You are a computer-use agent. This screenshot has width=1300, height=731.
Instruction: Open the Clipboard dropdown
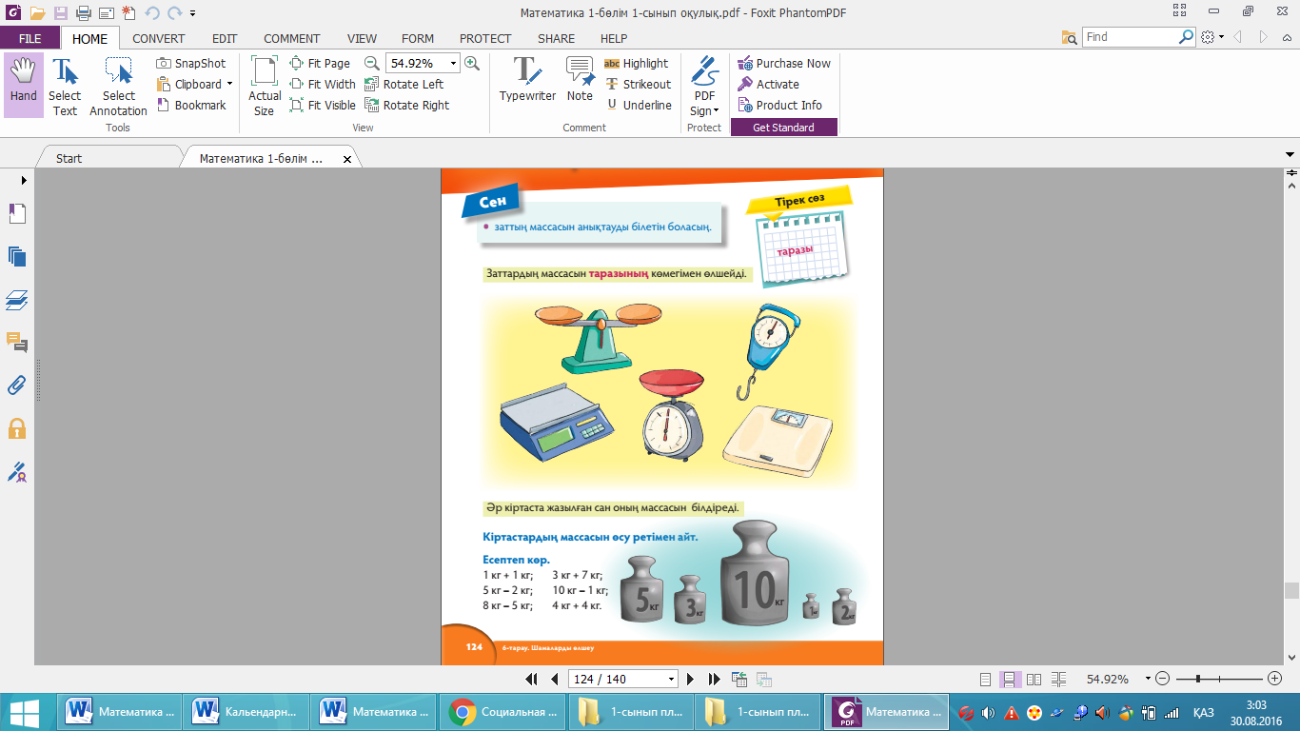(x=229, y=85)
